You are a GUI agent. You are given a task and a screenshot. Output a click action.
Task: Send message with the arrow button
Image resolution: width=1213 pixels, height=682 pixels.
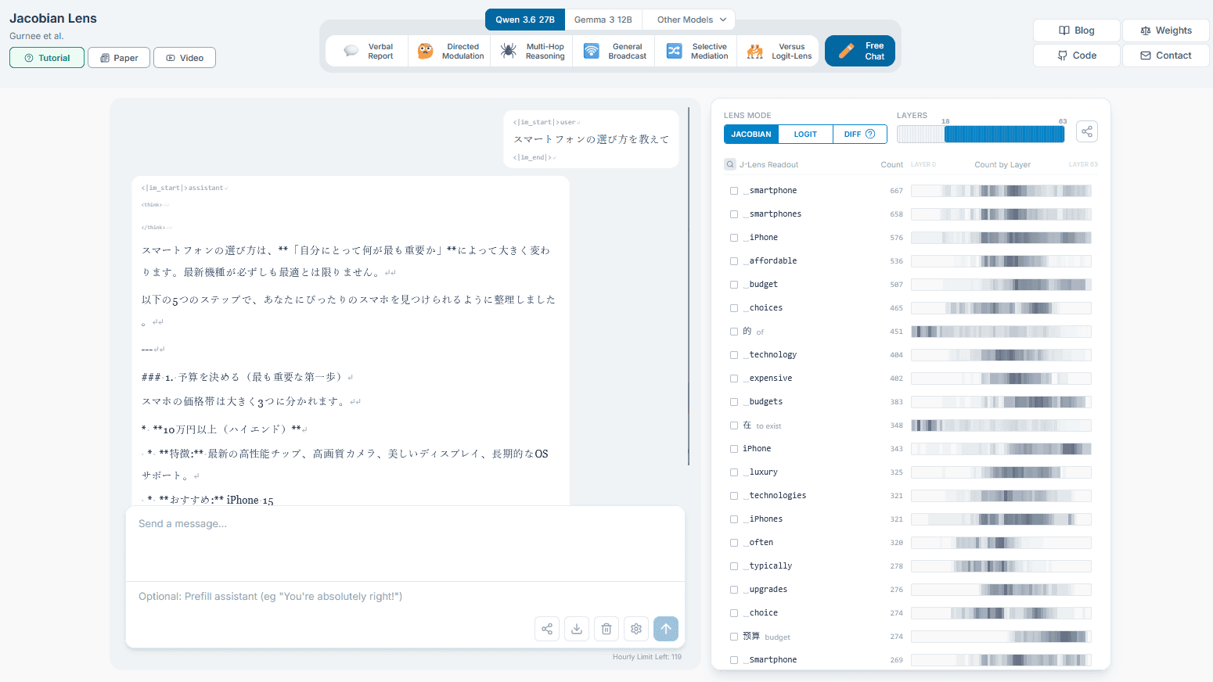coord(666,629)
